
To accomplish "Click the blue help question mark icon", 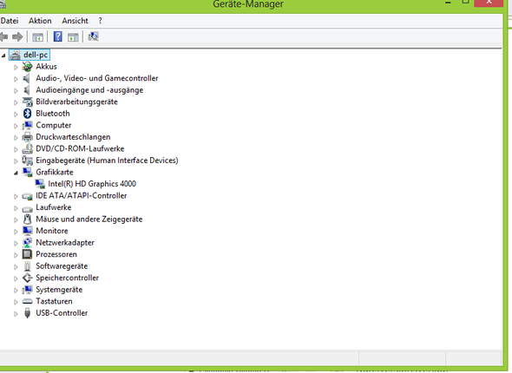I will [58, 36].
